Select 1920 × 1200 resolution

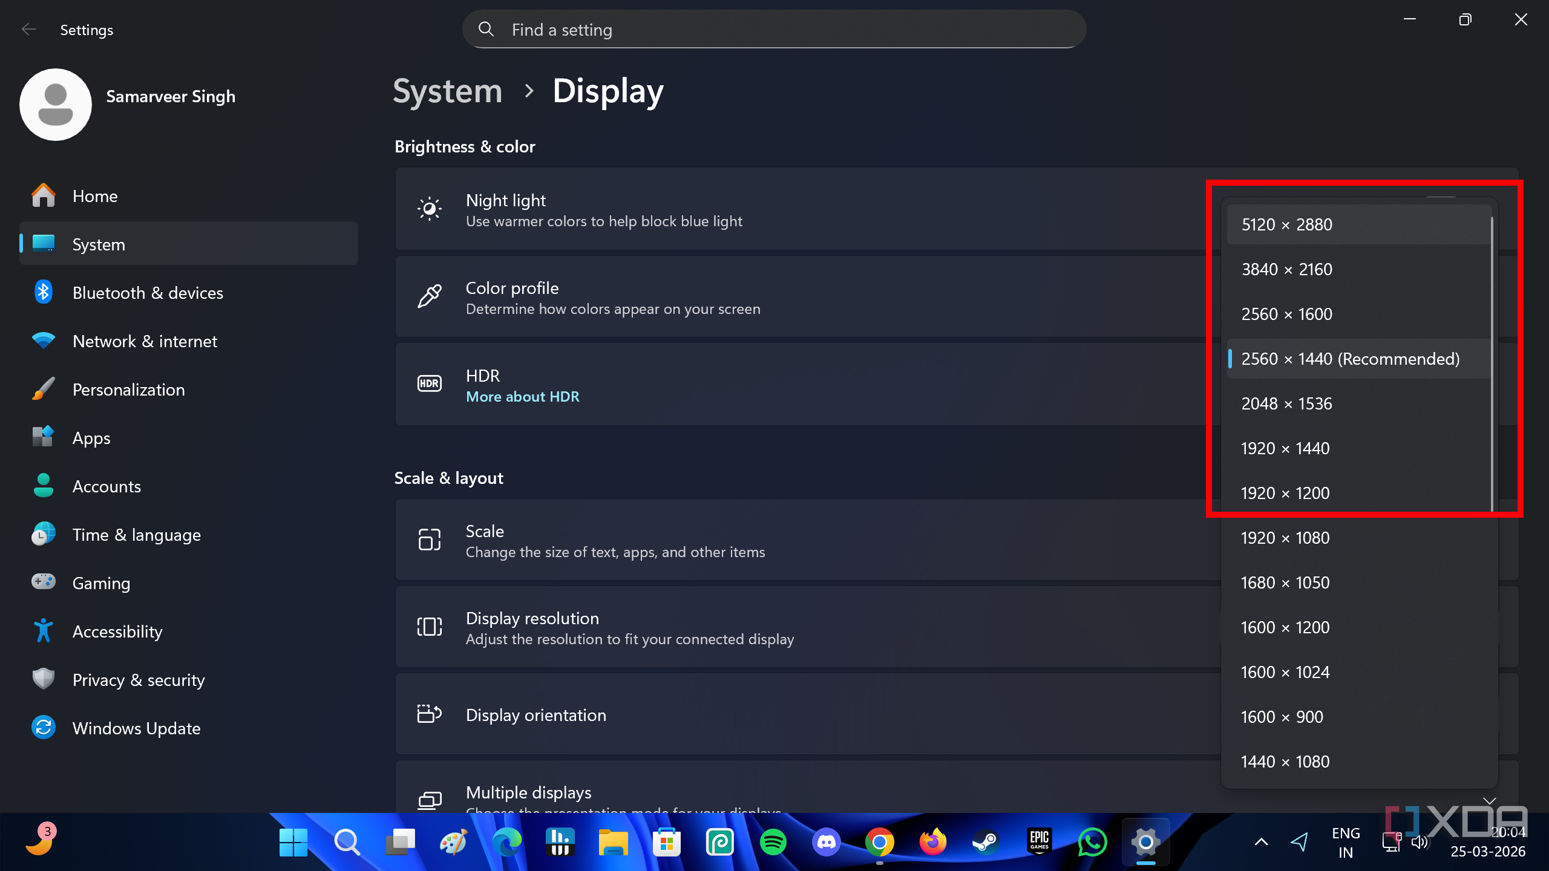[1359, 493]
